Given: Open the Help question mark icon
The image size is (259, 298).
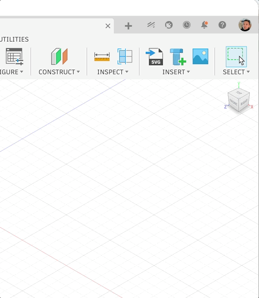Looking at the screenshot, I should tap(222, 25).
